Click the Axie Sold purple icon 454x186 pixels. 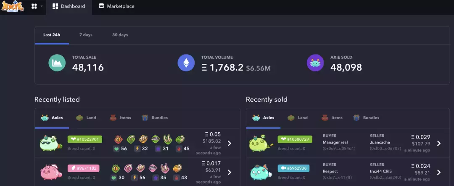(x=315, y=63)
